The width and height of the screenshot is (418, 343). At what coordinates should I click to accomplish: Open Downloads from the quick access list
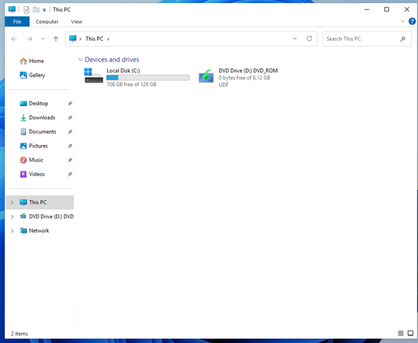click(41, 118)
